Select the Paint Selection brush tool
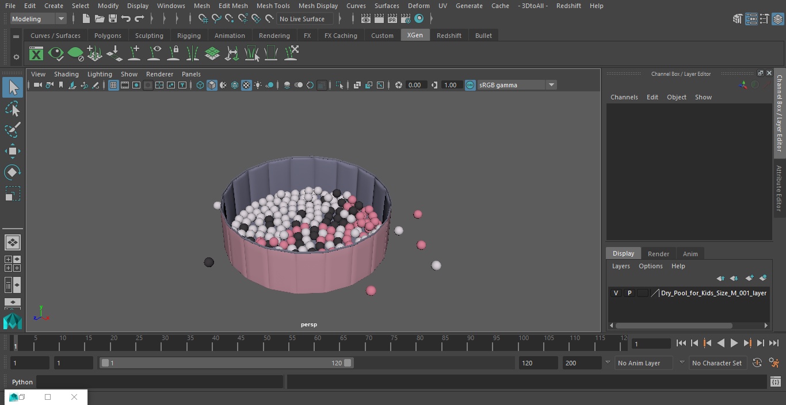The width and height of the screenshot is (786, 405). [x=13, y=130]
